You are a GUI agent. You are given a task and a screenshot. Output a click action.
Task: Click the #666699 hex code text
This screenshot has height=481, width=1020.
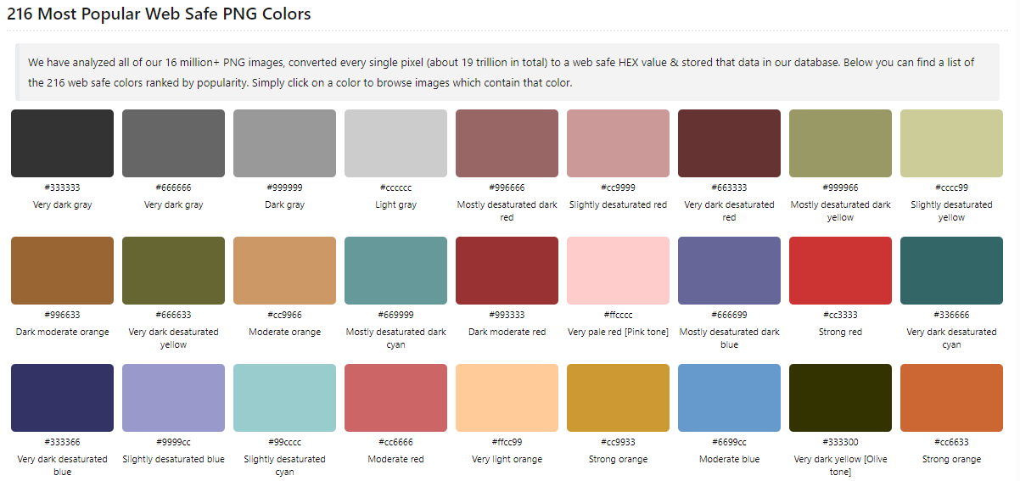(x=729, y=315)
